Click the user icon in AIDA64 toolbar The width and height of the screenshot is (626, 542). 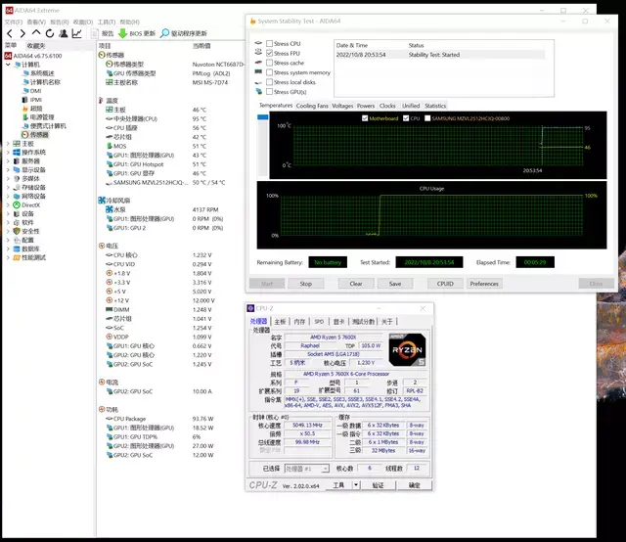coord(63,33)
